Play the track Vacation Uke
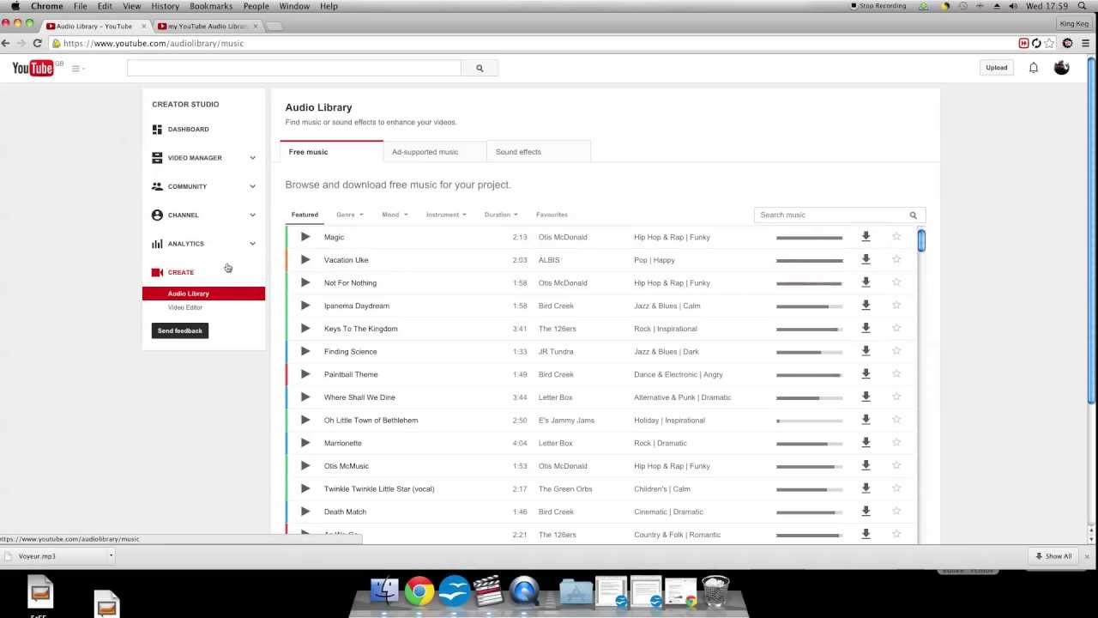 pyautogui.click(x=305, y=260)
